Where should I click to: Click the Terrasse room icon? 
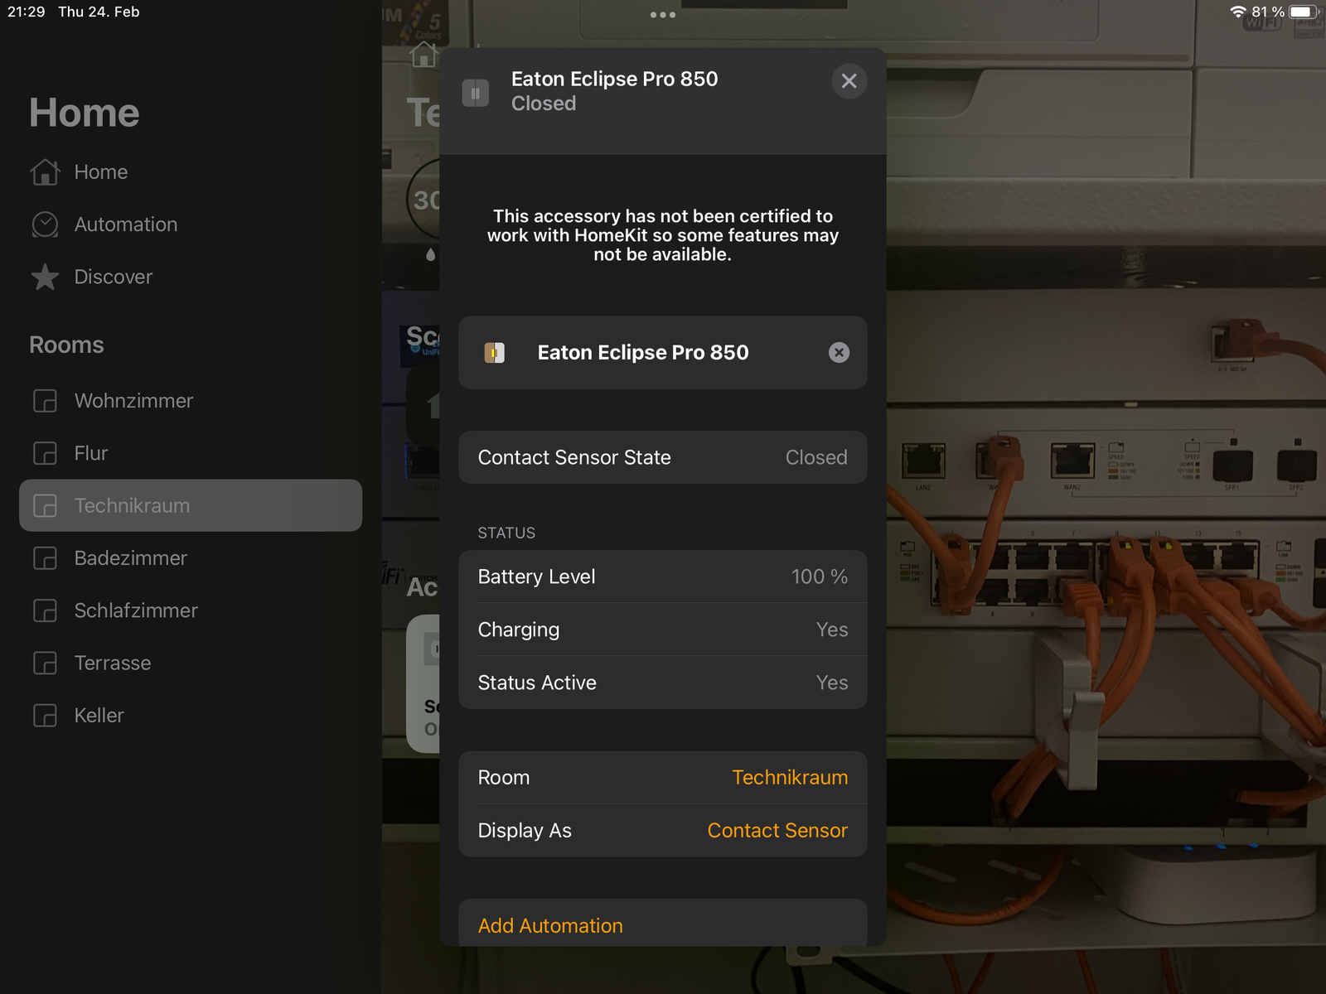[x=45, y=663]
